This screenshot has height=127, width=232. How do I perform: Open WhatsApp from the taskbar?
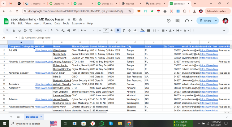[102, 124]
